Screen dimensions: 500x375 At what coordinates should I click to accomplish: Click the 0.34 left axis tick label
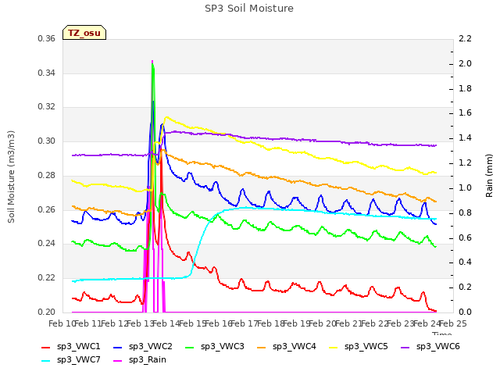47,73
